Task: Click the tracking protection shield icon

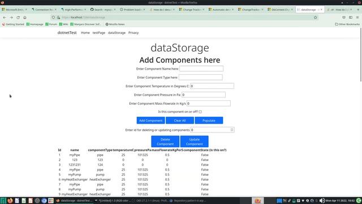Action: [x=53, y=18]
